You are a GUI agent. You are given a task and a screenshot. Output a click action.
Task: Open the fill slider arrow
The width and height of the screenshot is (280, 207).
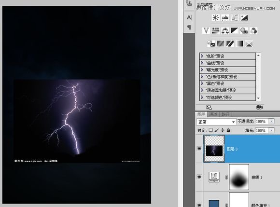pyautogui.click(x=271, y=130)
